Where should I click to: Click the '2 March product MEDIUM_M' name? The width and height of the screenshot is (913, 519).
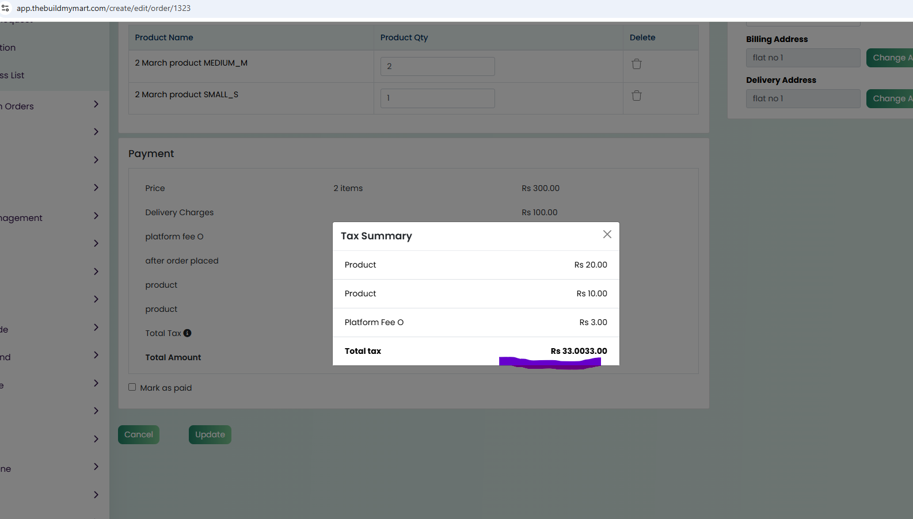(x=191, y=63)
